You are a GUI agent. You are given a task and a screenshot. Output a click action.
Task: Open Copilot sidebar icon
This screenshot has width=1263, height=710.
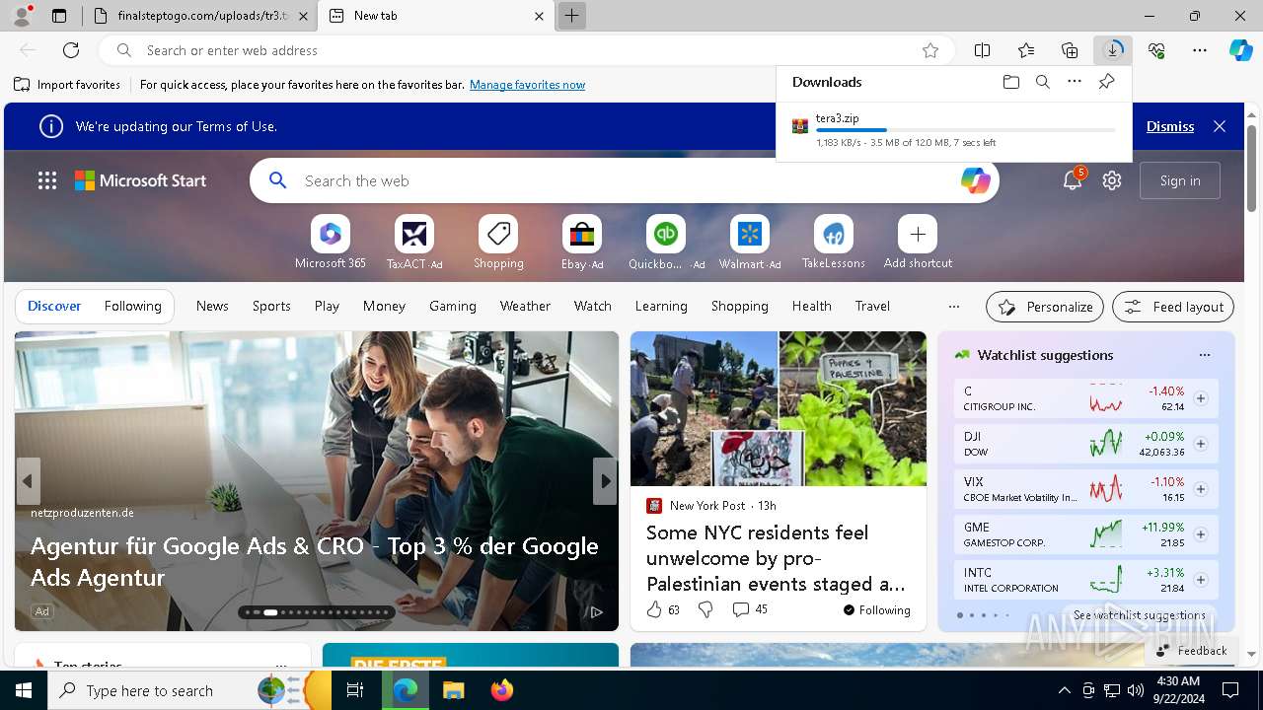click(1240, 50)
